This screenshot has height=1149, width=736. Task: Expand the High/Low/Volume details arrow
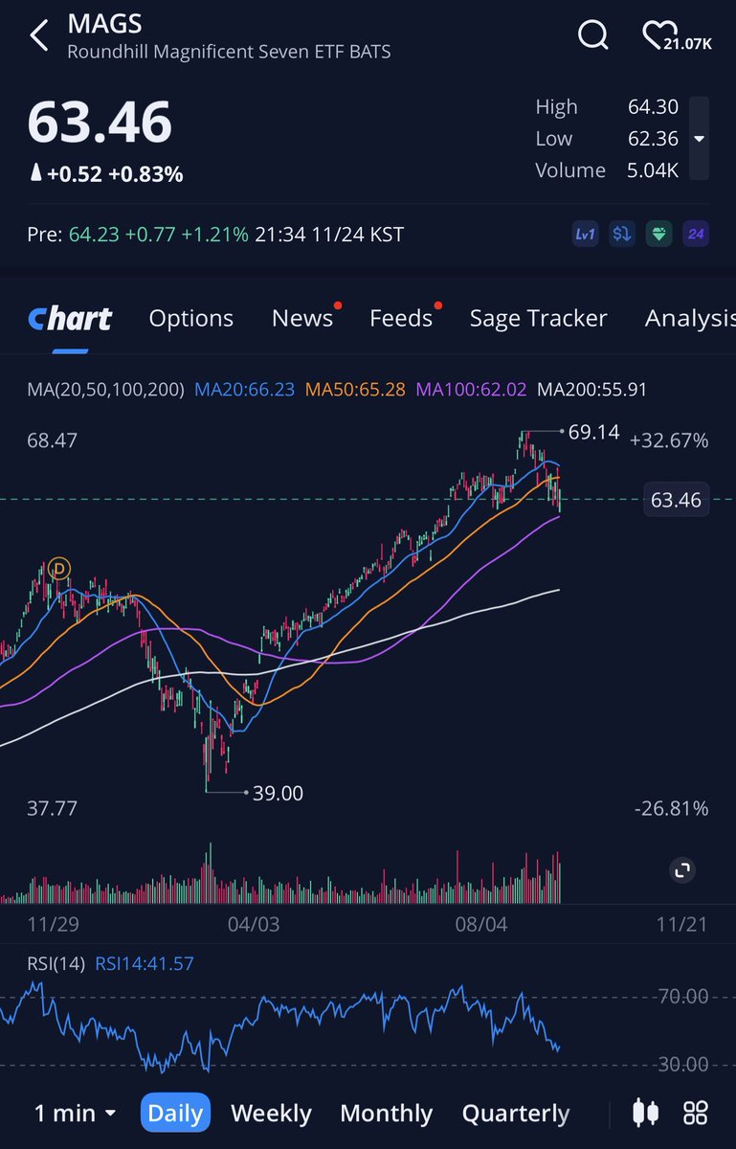pos(700,139)
